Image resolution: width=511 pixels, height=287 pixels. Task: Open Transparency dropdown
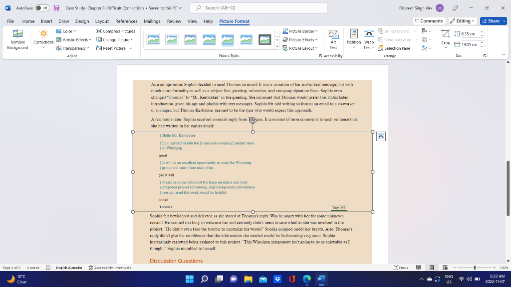[x=72, y=48]
